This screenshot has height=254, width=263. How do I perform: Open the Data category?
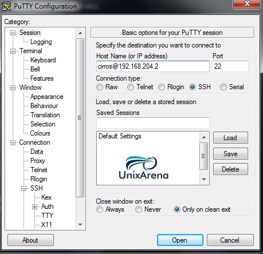(37, 152)
